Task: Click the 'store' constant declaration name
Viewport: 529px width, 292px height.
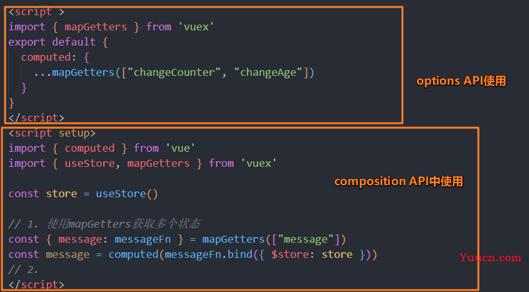Action: click(x=61, y=193)
